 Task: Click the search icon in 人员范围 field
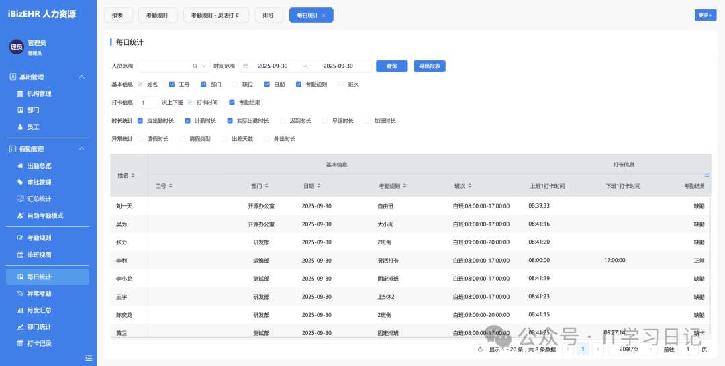pyautogui.click(x=195, y=66)
